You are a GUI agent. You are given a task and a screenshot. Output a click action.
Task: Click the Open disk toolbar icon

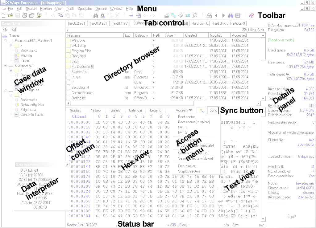[x=166, y=15]
